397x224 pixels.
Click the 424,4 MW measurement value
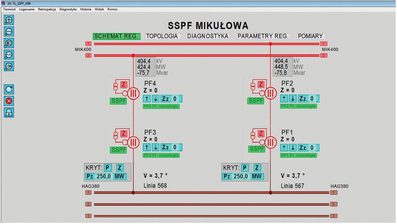pyautogui.click(x=144, y=67)
